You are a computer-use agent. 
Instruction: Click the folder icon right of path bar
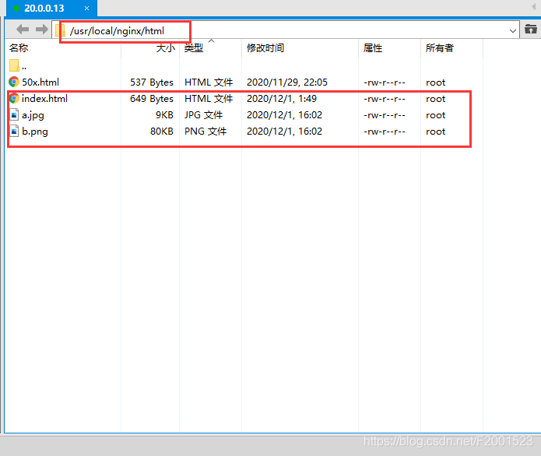coord(531,30)
